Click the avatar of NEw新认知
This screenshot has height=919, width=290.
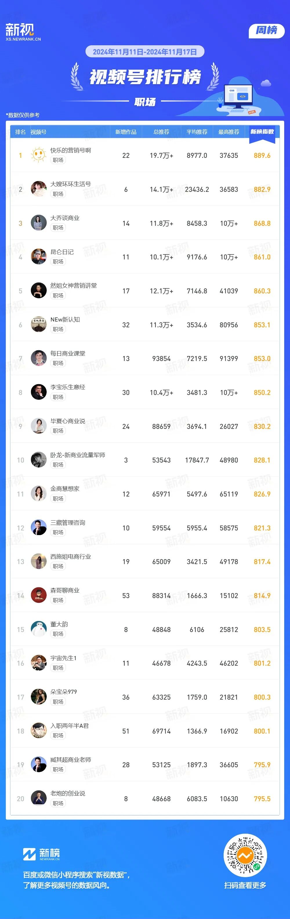click(x=39, y=325)
